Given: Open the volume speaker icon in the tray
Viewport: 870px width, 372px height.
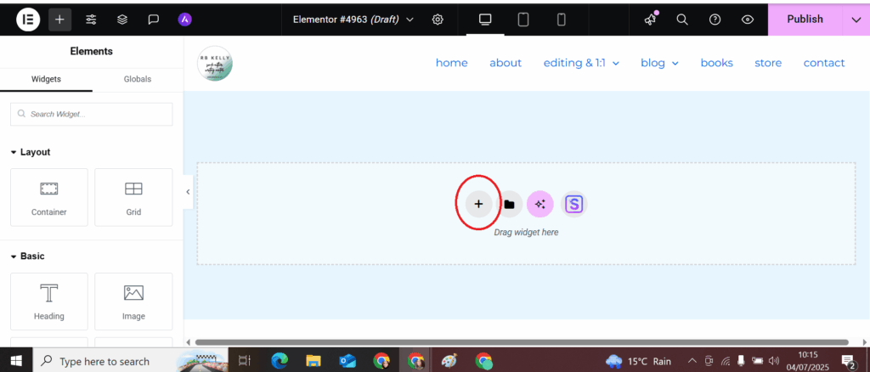Looking at the screenshot, I should (x=774, y=361).
